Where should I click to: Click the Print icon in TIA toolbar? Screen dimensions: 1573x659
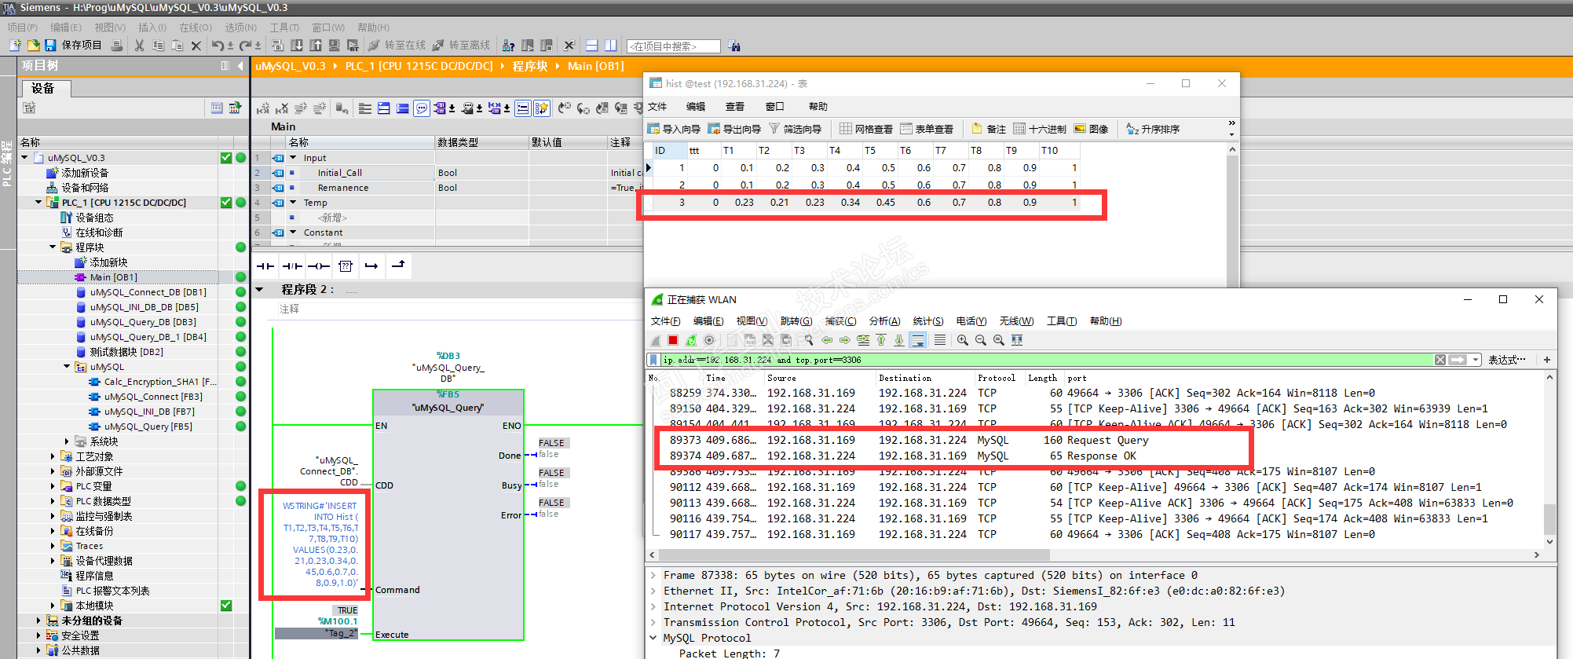click(117, 46)
